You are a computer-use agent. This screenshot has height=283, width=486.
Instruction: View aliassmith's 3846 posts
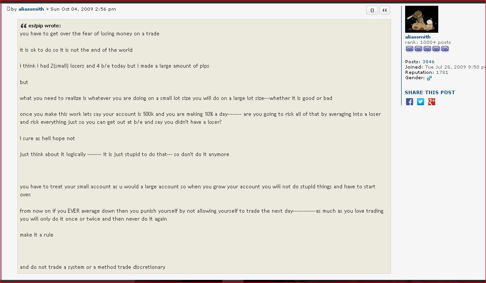[x=428, y=62]
